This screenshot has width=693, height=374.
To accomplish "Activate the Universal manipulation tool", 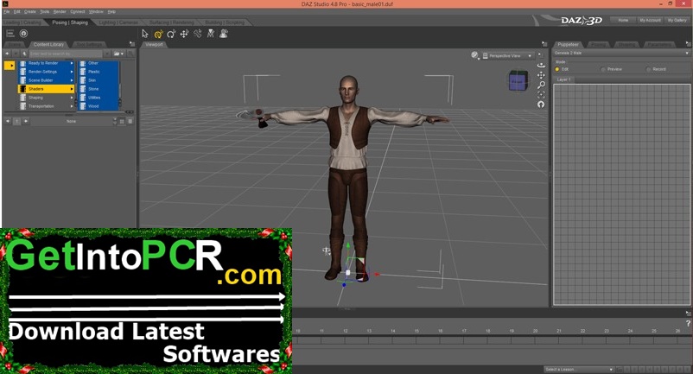I will tap(158, 34).
